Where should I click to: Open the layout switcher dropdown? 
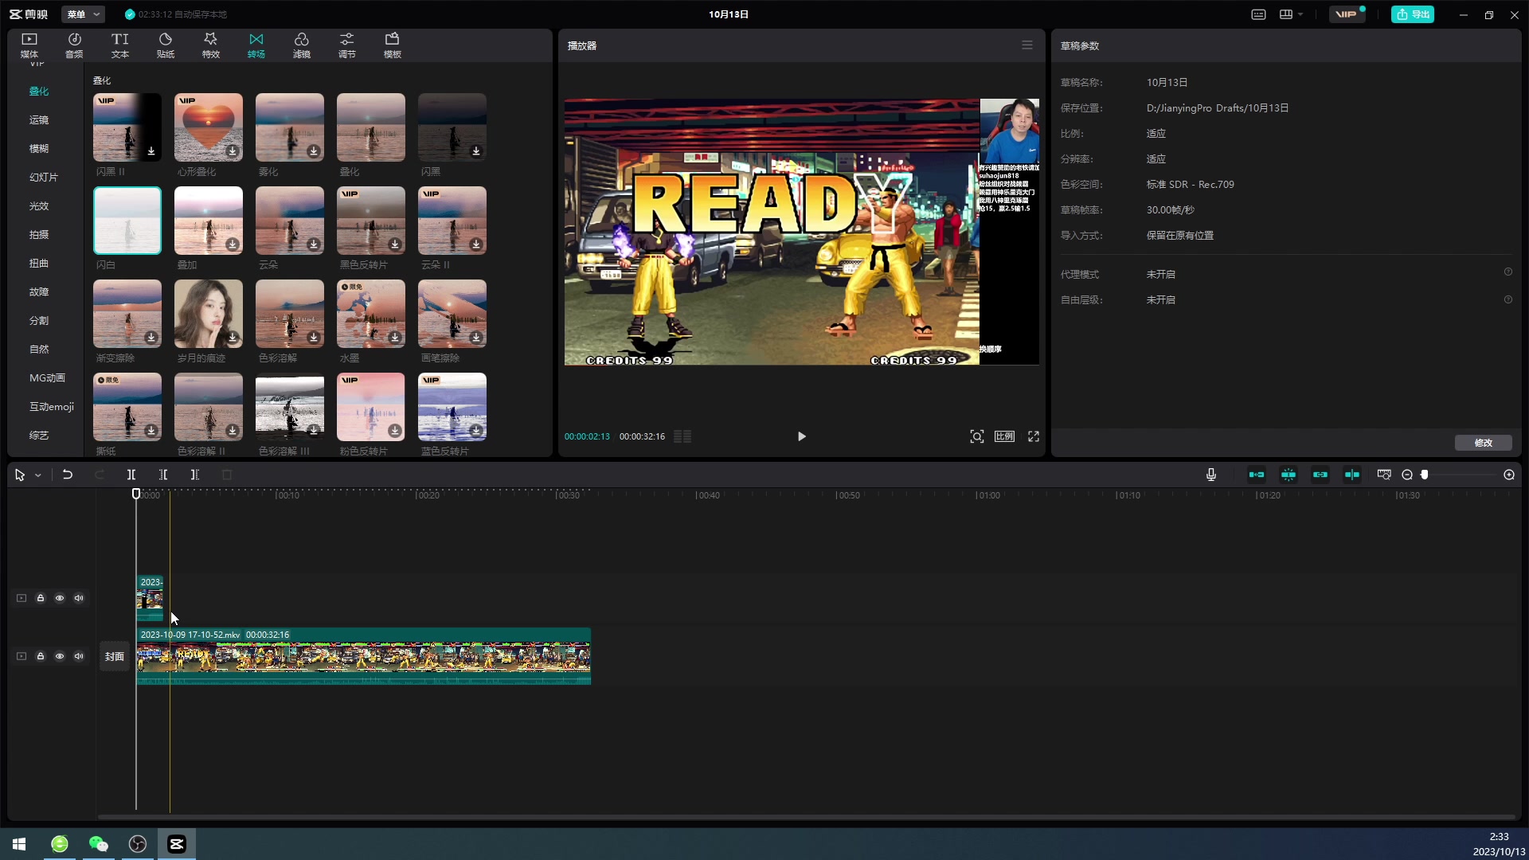1291,14
